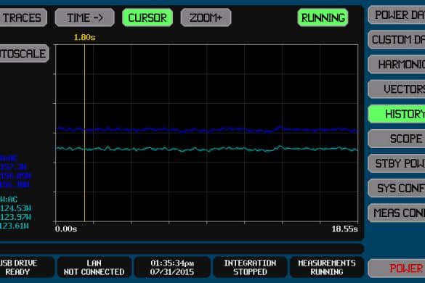Screen dimensions: 425x283
Task: Click the red POWER button
Action: [x=397, y=268]
